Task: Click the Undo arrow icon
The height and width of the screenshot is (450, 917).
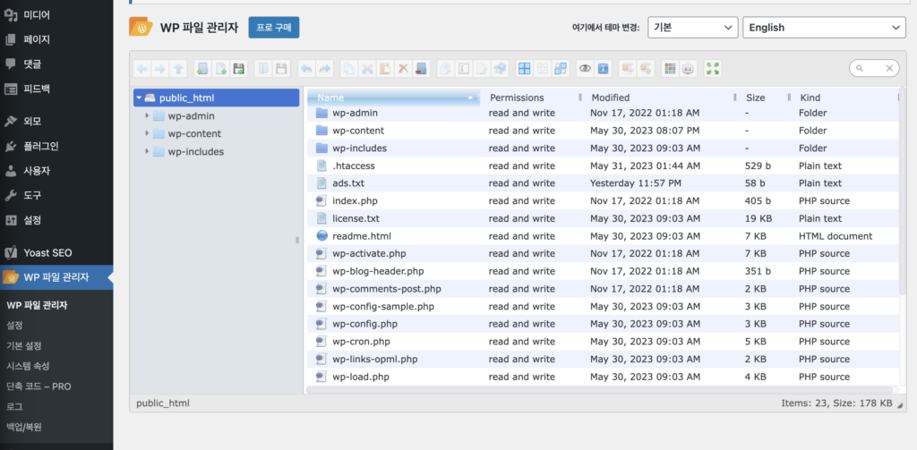Action: pyautogui.click(x=306, y=69)
